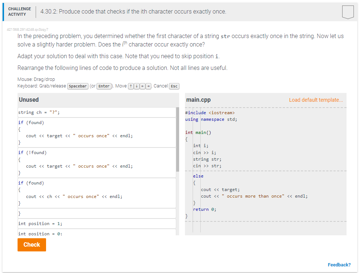Click the dashed drop zone above else block

coord(263,171)
